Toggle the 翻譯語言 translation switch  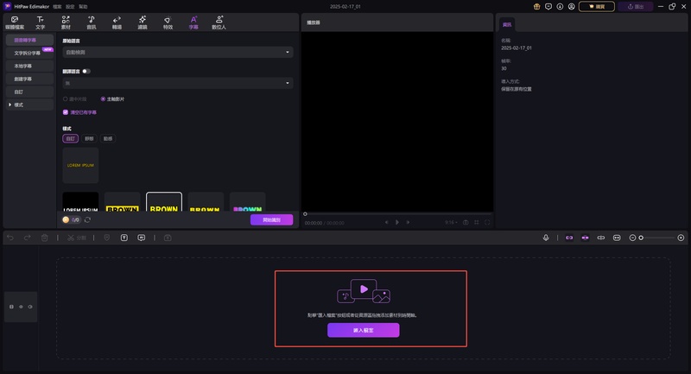(x=86, y=71)
